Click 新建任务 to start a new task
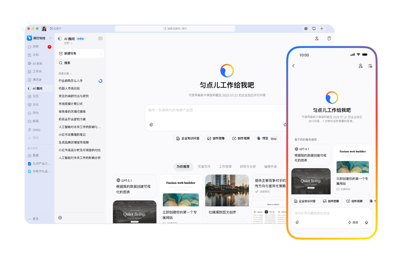The image size is (400, 262). 80,53
